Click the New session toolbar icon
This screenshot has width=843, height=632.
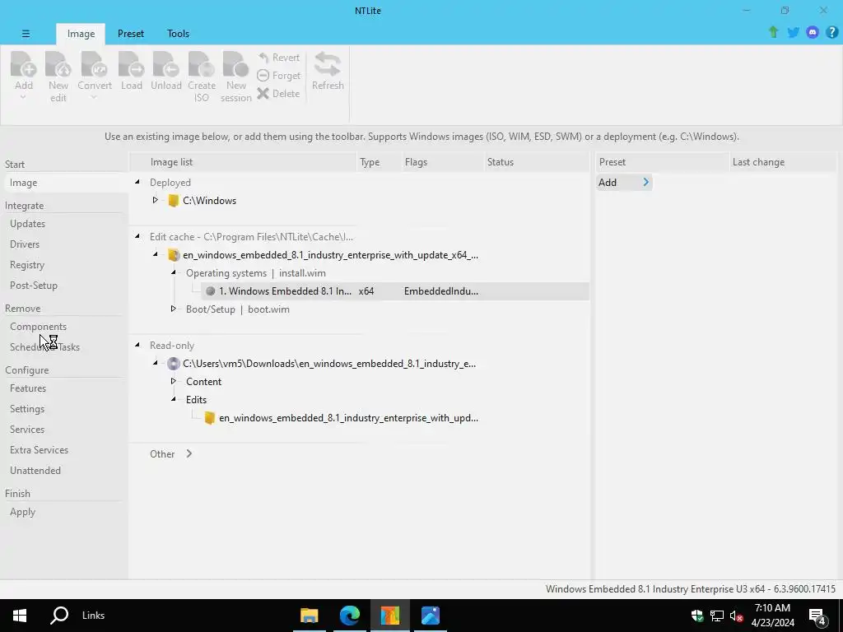click(x=236, y=64)
